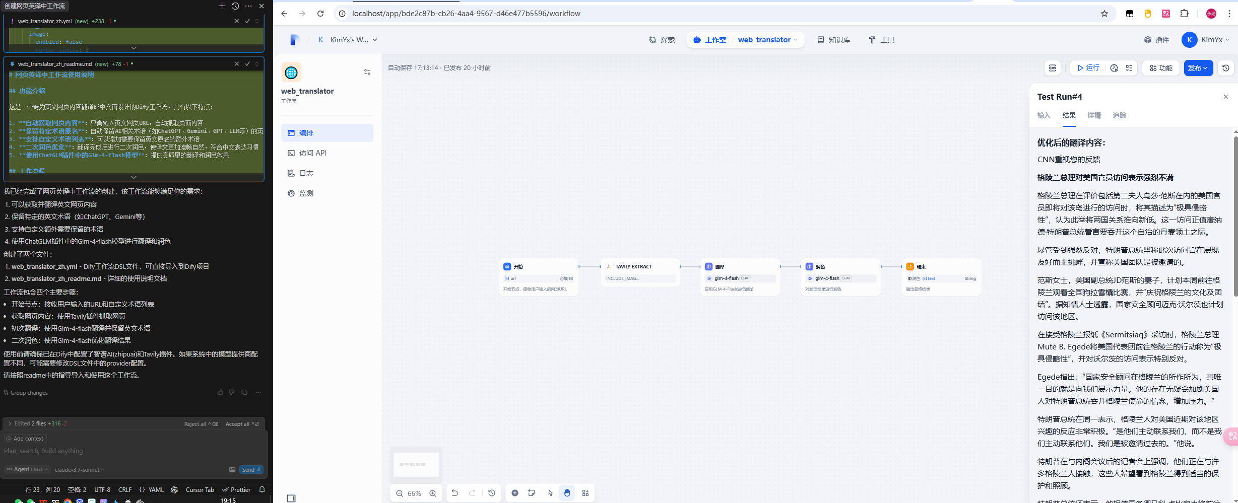Expand the 发布 publish dropdown
Viewport: 1238px width, 503px height.
[x=1198, y=68]
